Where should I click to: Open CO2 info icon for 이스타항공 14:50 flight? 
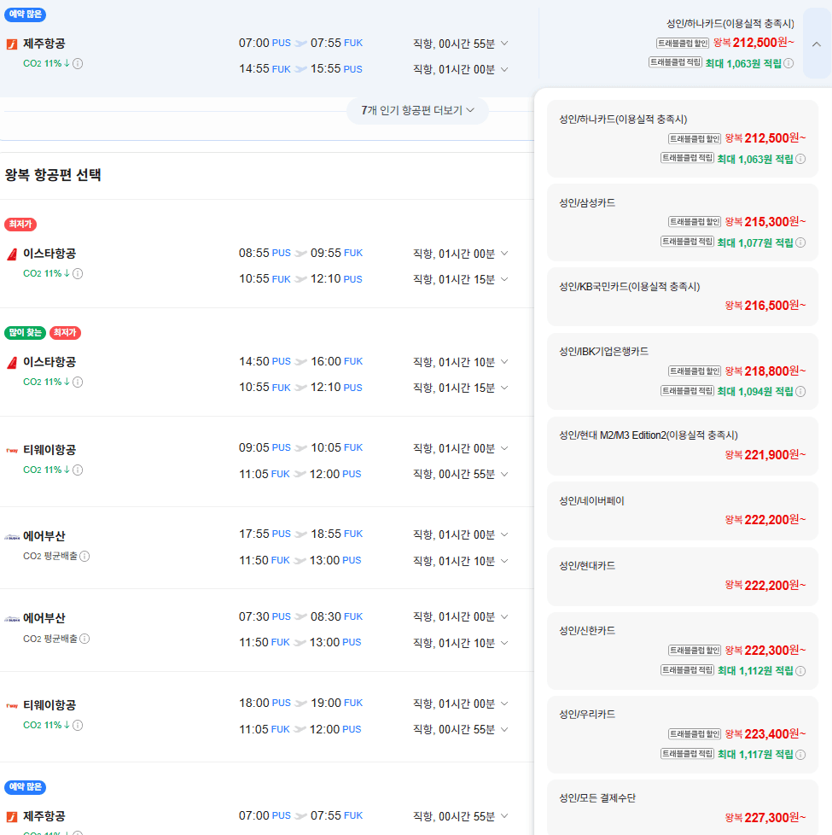click(x=78, y=382)
